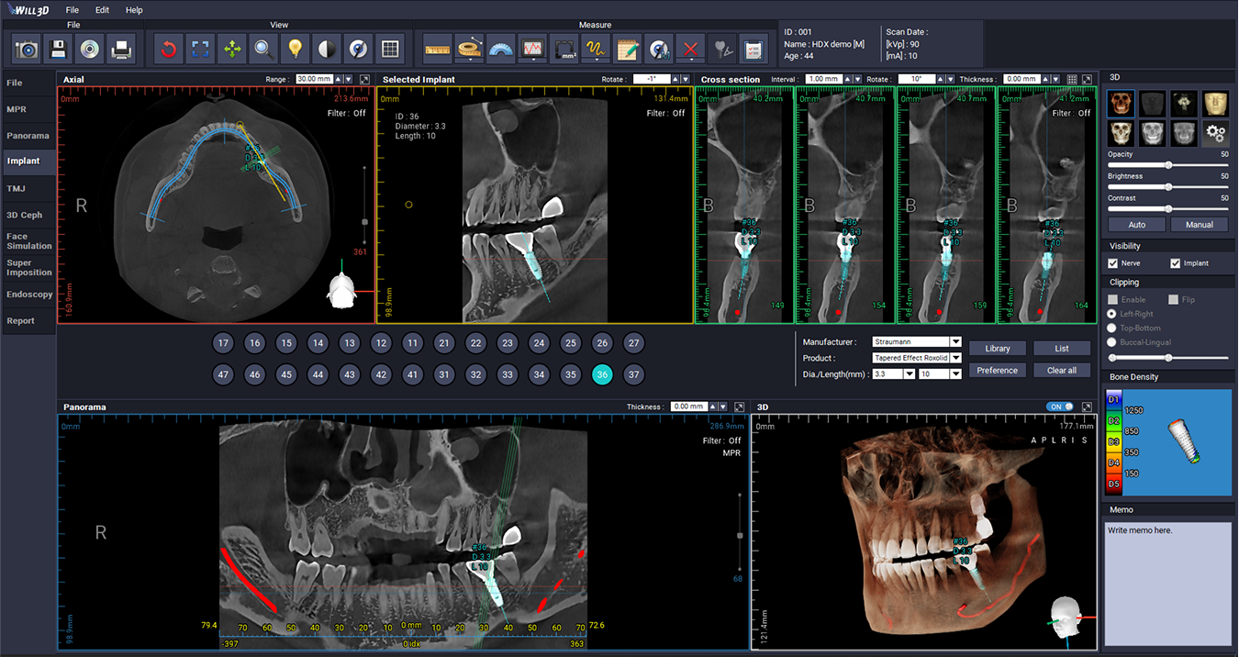Select the Top-Bottom clipping radio button
This screenshot has height=657, width=1239.
[x=1113, y=328]
